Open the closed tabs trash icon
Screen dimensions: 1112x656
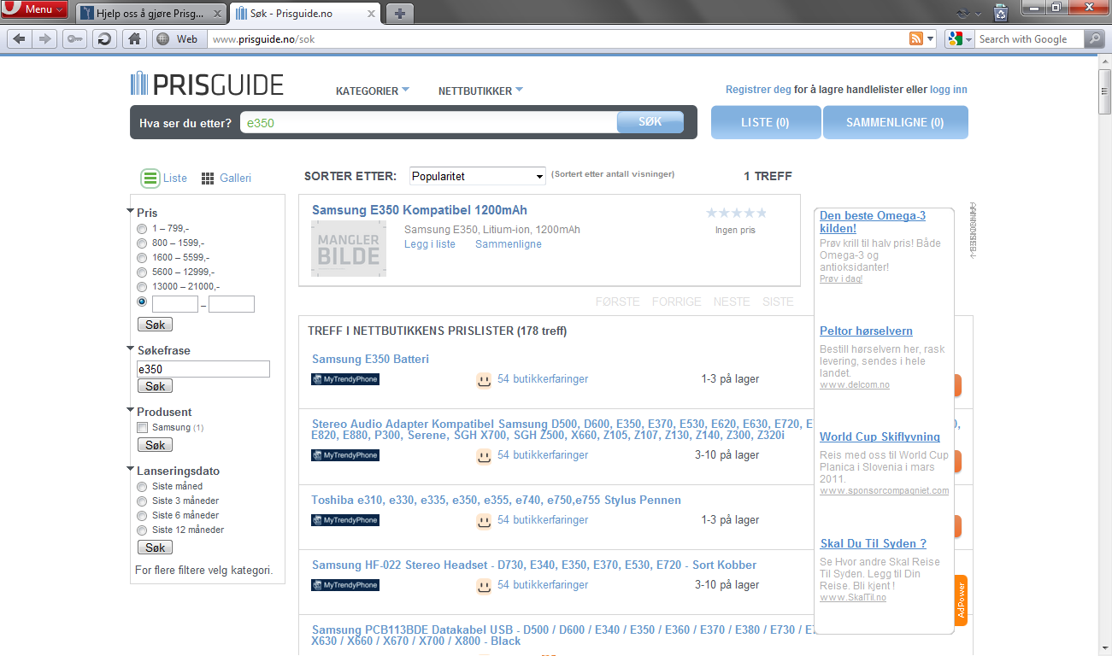(1002, 13)
